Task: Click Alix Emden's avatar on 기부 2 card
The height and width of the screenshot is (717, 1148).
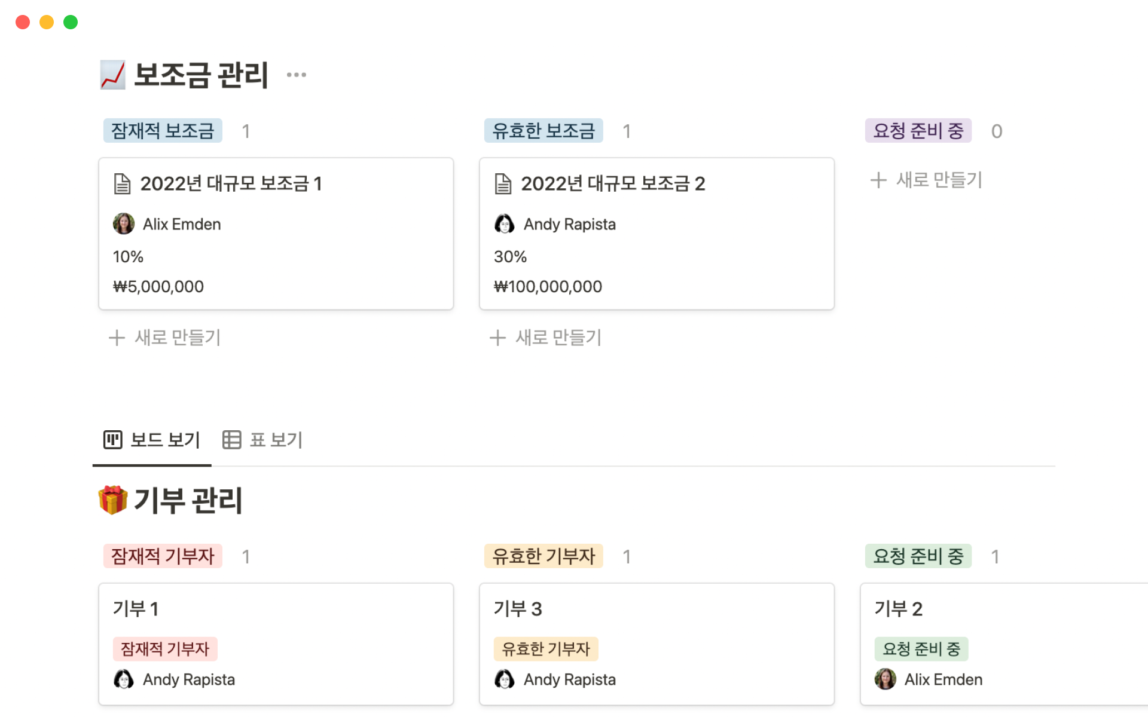Action: click(x=885, y=679)
